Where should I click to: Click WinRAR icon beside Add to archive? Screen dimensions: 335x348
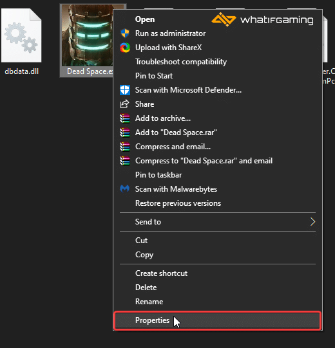(125, 118)
